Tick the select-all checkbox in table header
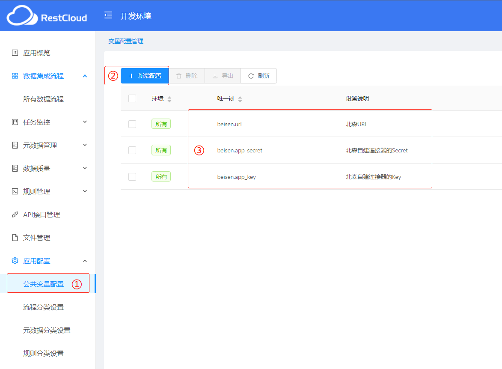 coord(132,98)
